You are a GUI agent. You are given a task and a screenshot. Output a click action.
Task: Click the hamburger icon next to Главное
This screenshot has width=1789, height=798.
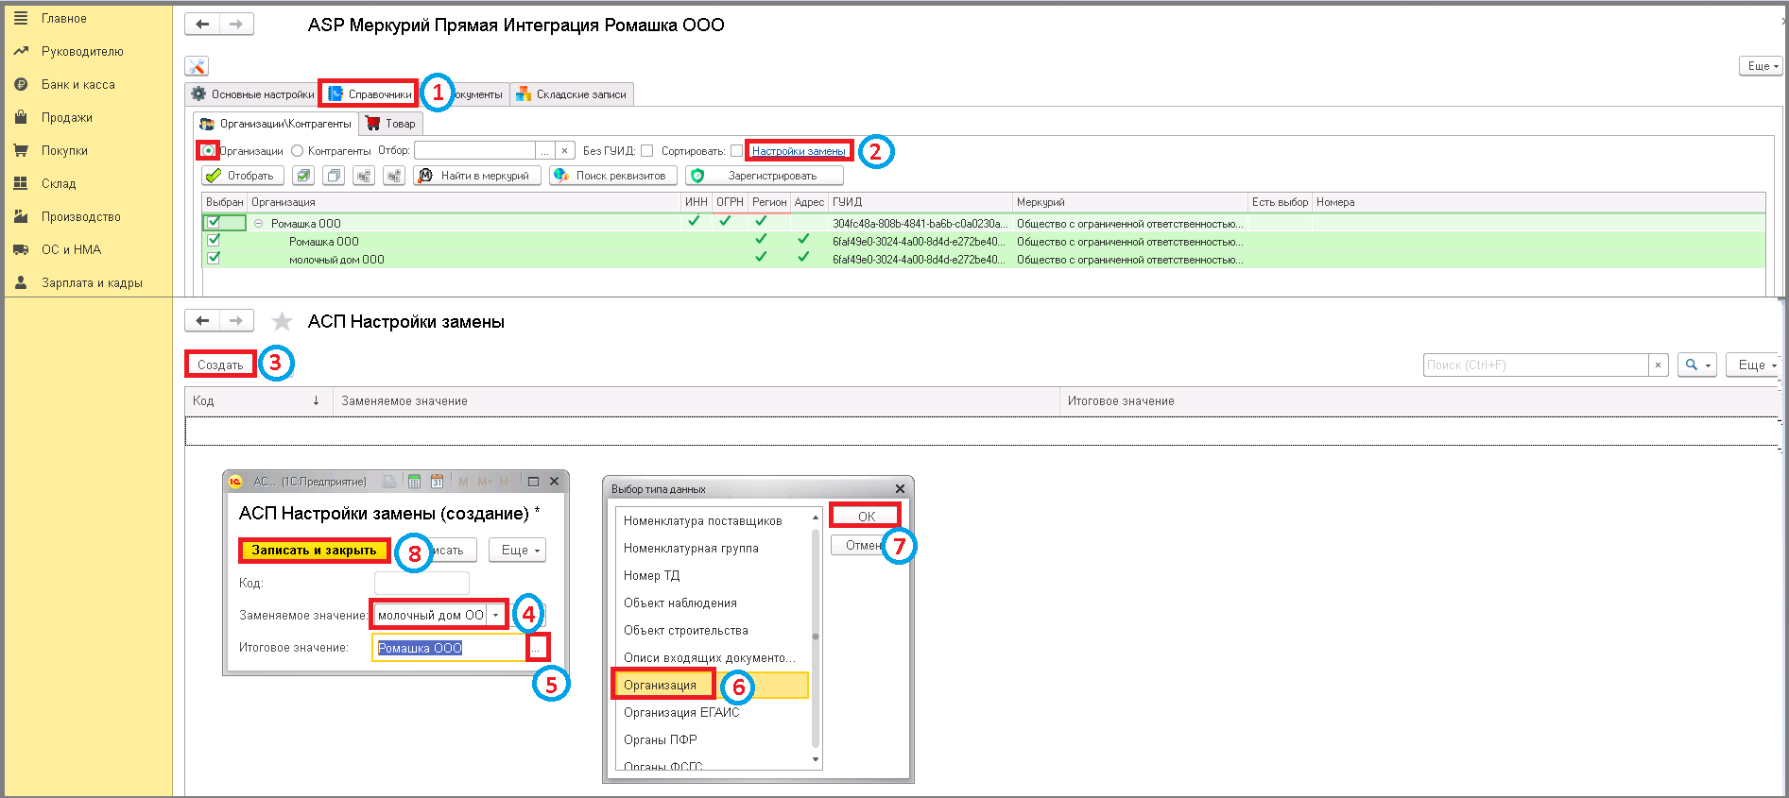(21, 18)
